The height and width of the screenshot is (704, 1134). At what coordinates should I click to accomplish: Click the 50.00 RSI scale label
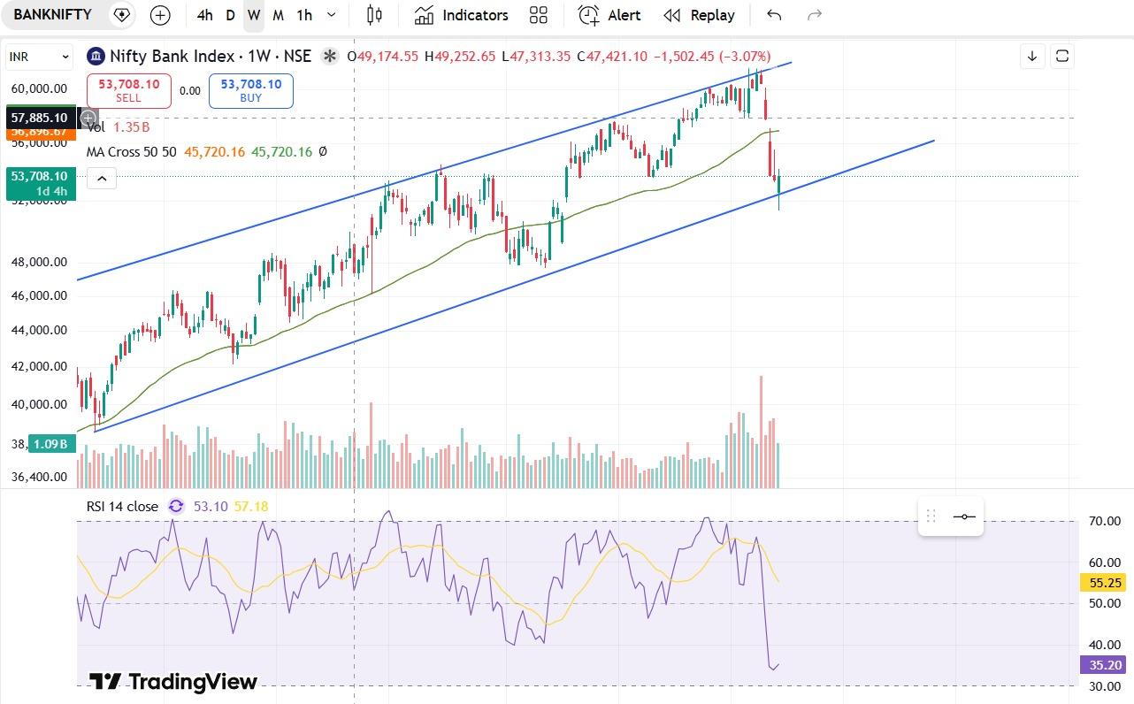click(x=1105, y=603)
